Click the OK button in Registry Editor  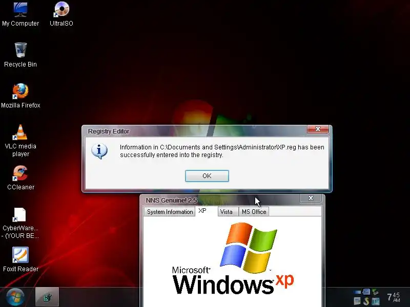click(207, 176)
